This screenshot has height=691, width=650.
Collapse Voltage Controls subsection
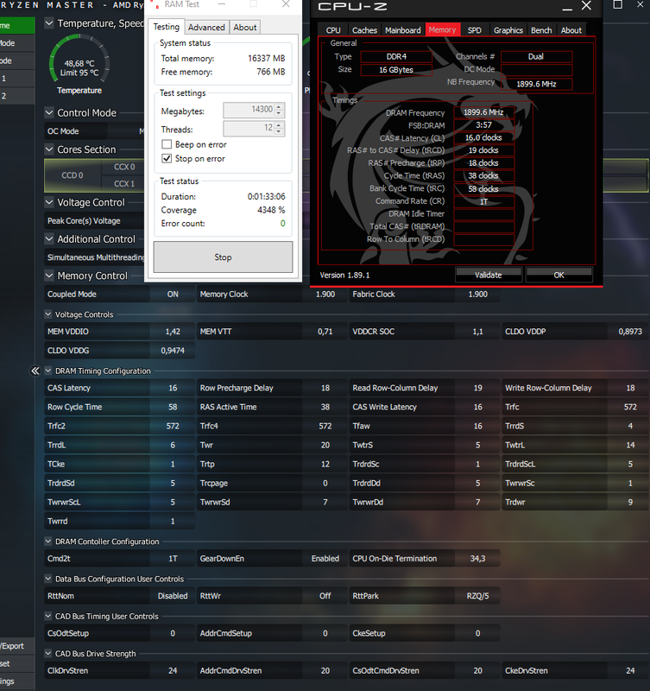(x=48, y=314)
